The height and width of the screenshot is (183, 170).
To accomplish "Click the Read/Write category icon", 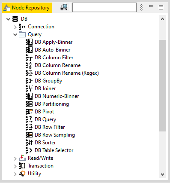I will pos(22,158).
